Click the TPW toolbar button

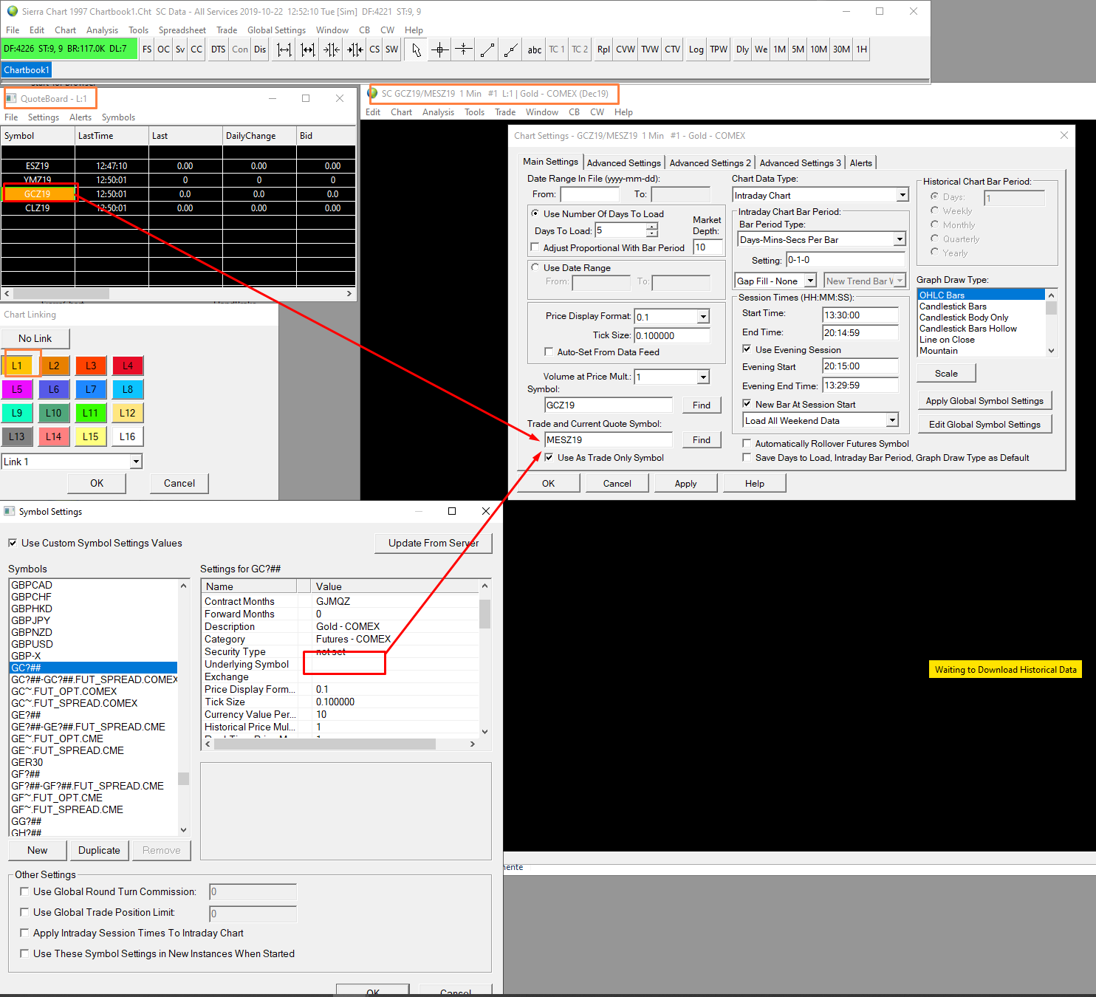tap(719, 49)
